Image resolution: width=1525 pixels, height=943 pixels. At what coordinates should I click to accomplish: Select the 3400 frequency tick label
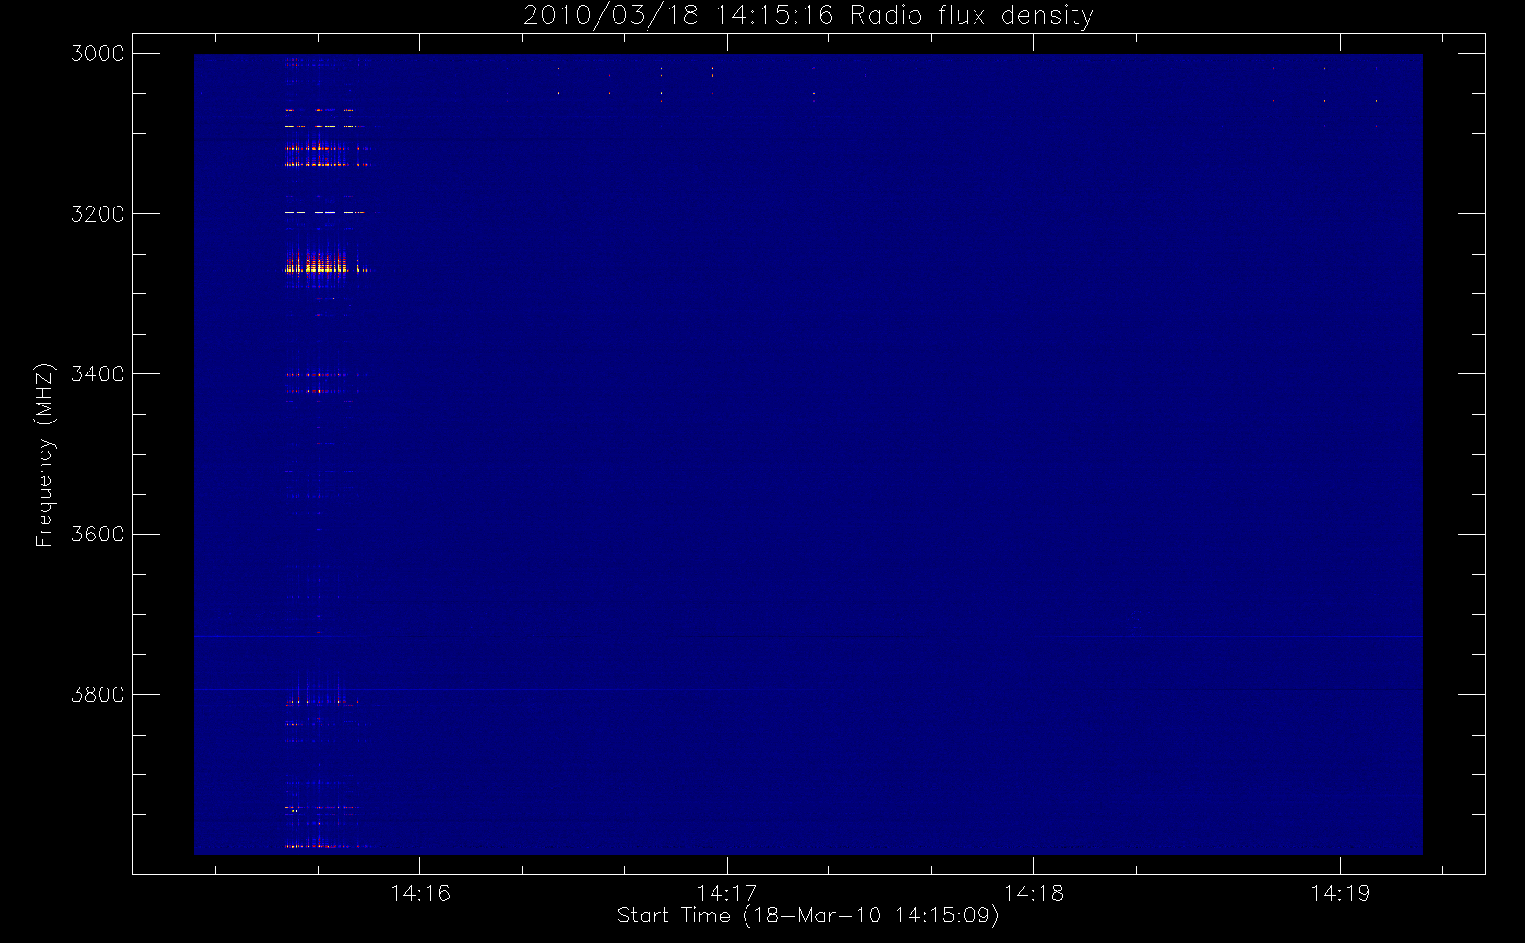tap(98, 374)
